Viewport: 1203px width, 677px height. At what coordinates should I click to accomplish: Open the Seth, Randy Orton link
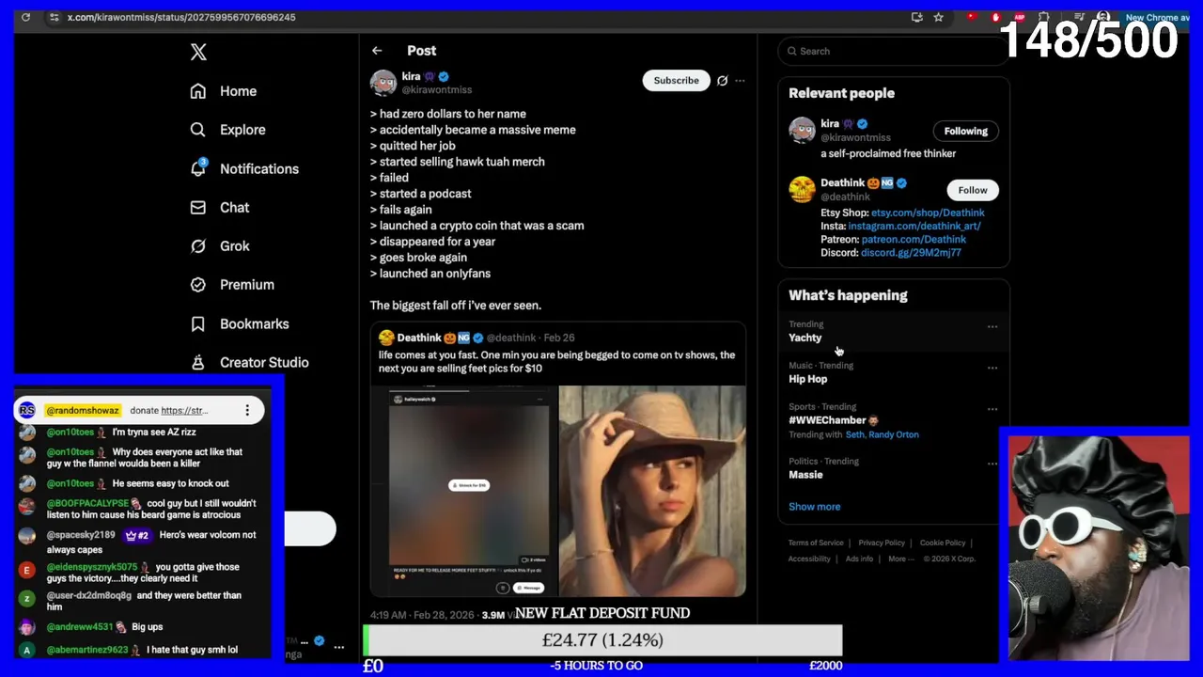[883, 435]
